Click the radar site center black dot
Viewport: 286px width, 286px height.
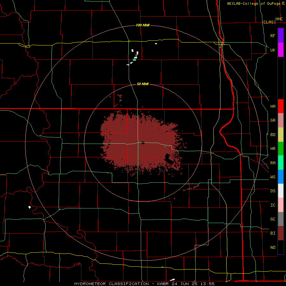(x=143, y=143)
